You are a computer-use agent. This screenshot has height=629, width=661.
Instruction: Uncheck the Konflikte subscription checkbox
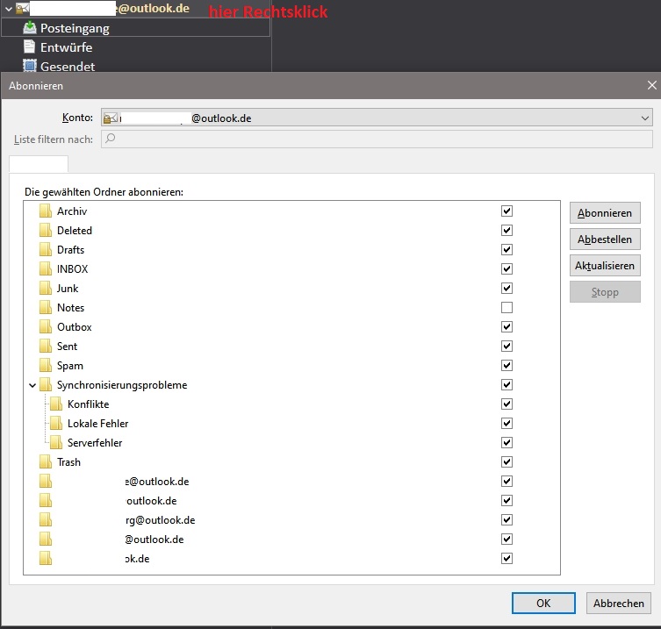pos(507,404)
